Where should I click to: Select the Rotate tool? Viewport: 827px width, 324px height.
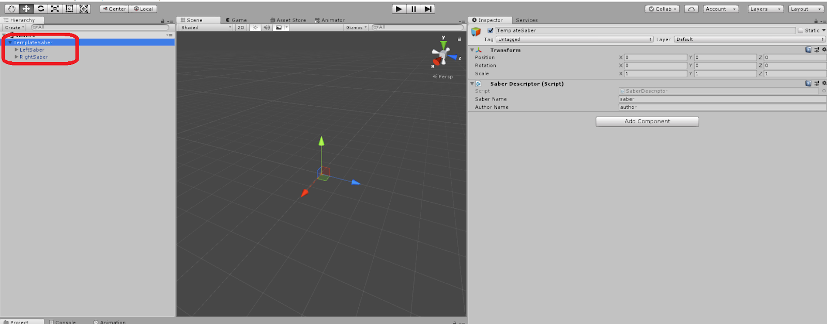(40, 9)
